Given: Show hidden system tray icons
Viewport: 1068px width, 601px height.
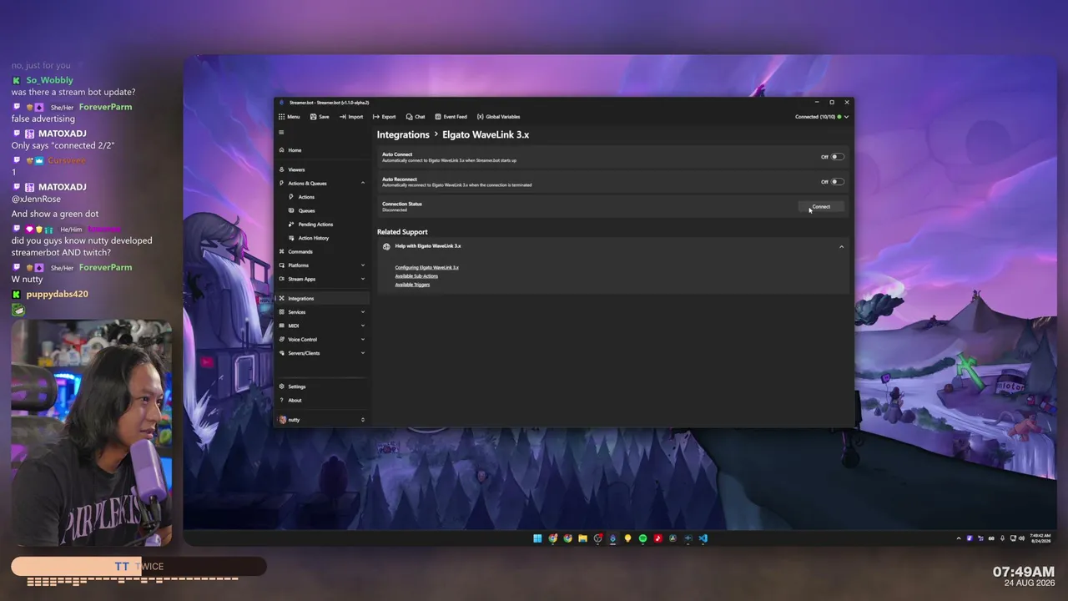Looking at the screenshot, I should (x=959, y=538).
